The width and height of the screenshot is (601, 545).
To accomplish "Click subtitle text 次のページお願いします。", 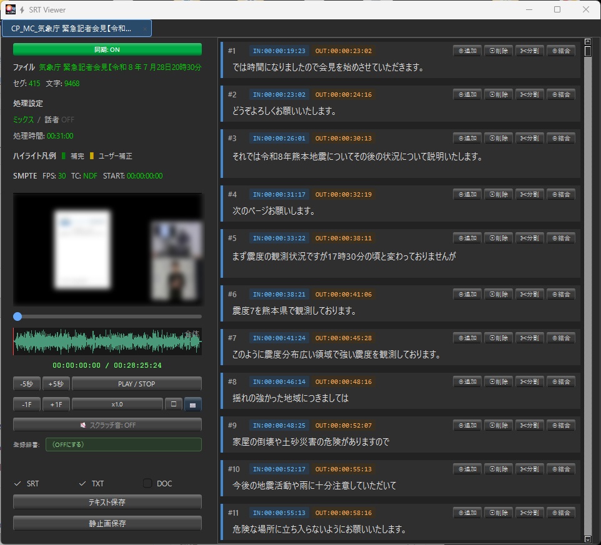I will [274, 210].
